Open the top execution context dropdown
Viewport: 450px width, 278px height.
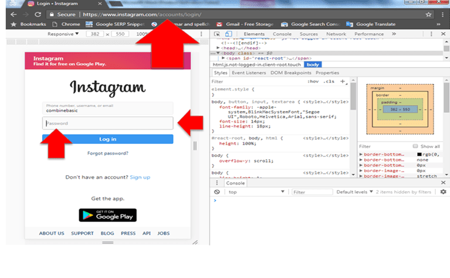[256, 192]
